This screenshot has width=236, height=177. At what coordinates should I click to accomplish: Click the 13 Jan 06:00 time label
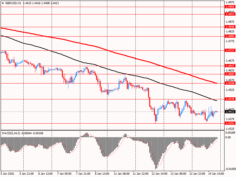pyautogui.click(x=178, y=174)
